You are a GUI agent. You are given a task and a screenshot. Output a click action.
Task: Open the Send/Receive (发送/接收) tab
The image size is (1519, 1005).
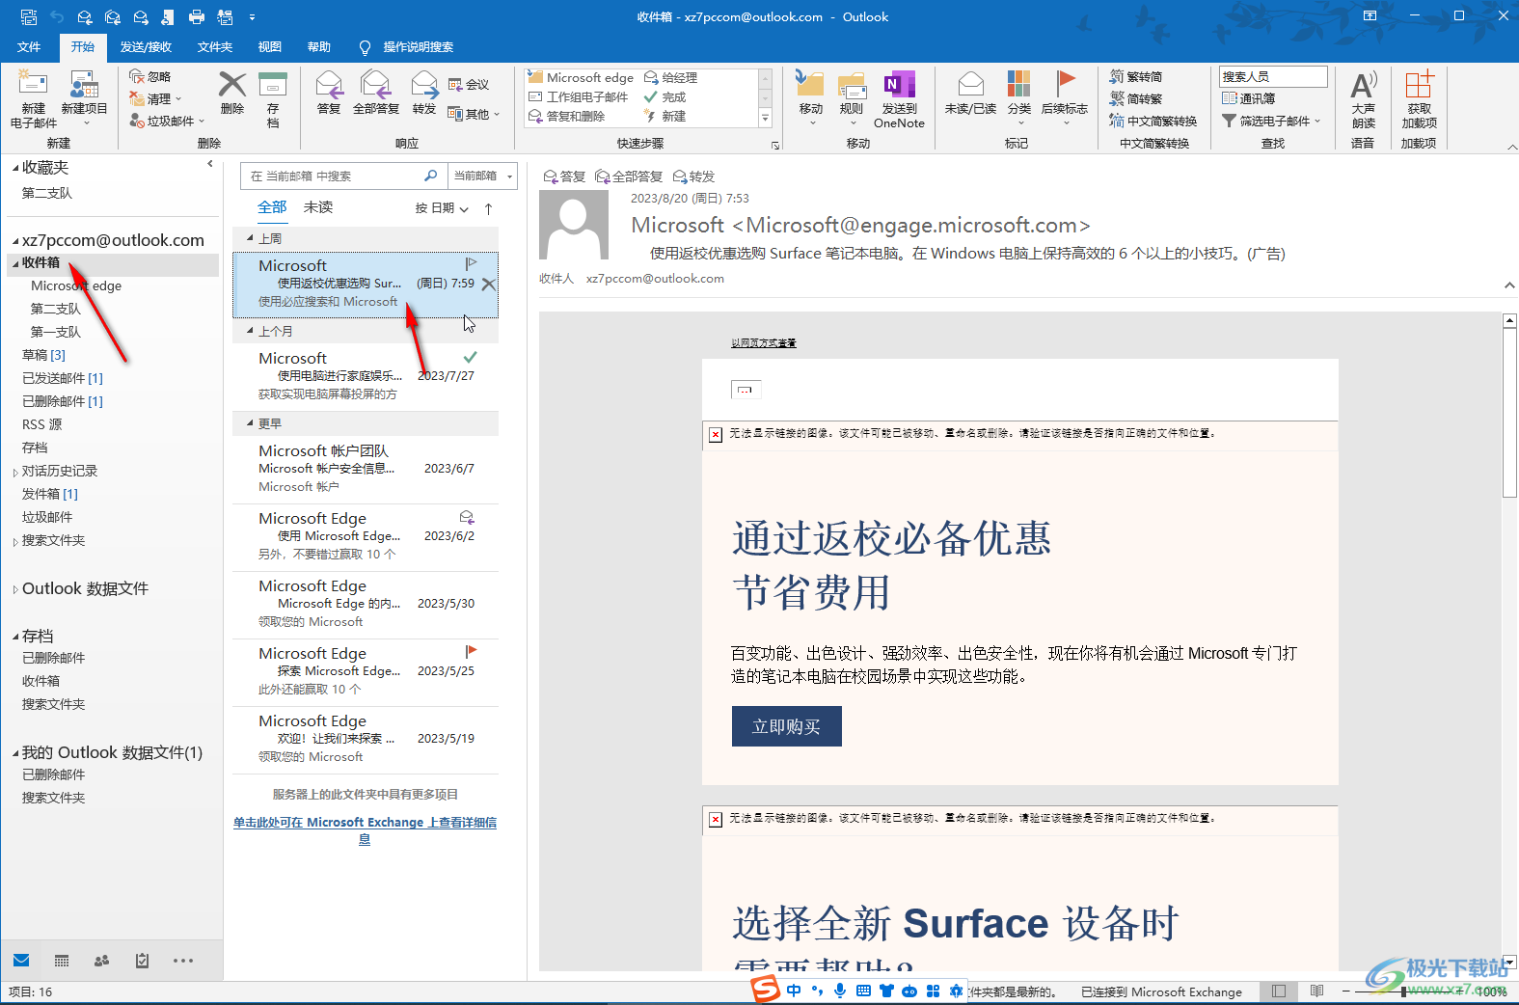(x=146, y=46)
